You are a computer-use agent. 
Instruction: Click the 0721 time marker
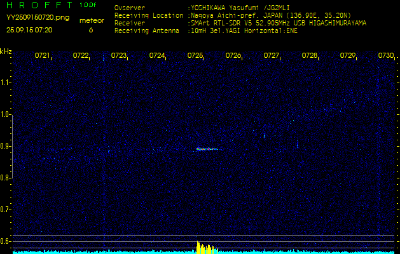[x=42, y=56]
